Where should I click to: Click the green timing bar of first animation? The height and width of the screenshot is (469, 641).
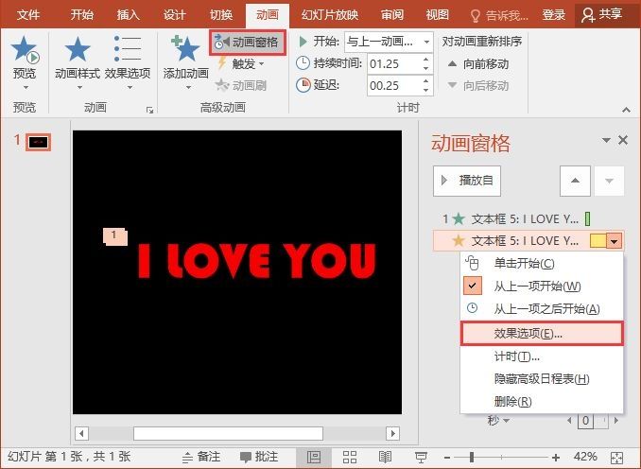coord(587,219)
